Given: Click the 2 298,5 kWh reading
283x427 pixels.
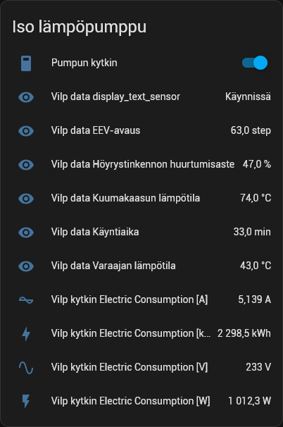Looking at the screenshot, I should click(x=244, y=333).
